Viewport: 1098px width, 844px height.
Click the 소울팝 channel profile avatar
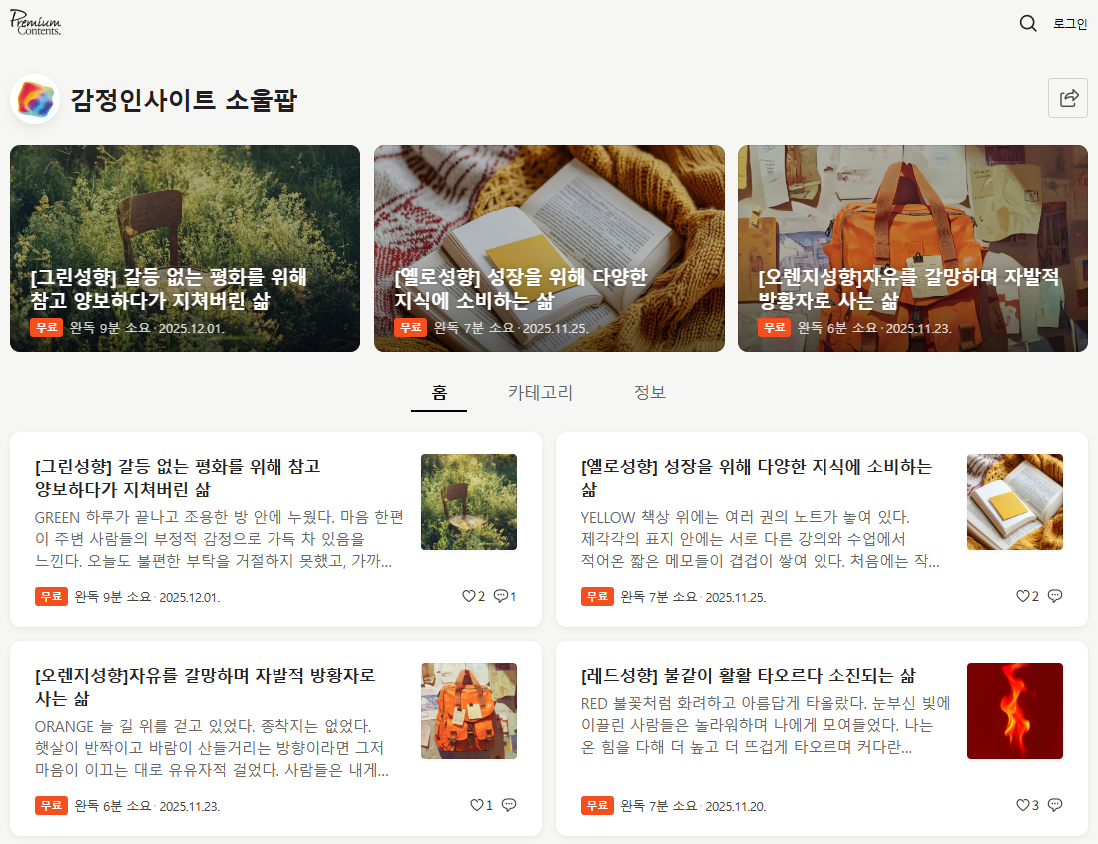click(35, 100)
